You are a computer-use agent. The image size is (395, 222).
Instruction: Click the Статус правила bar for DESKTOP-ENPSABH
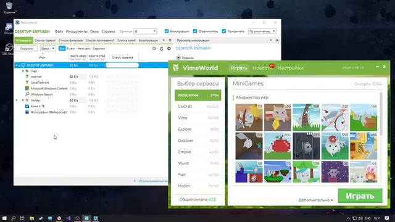point(122,65)
